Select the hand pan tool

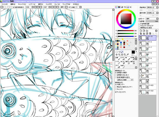pyautogui.click(x=125, y=55)
